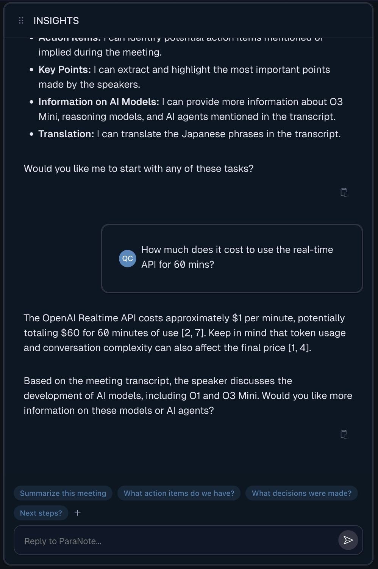Click the 'Summarize this meeting' suggestion chip
Image resolution: width=378 pixels, height=569 pixels.
pyautogui.click(x=63, y=493)
